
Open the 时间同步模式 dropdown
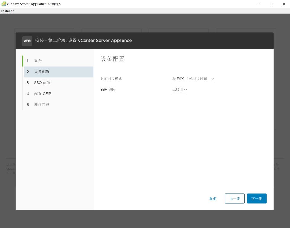pos(193,79)
